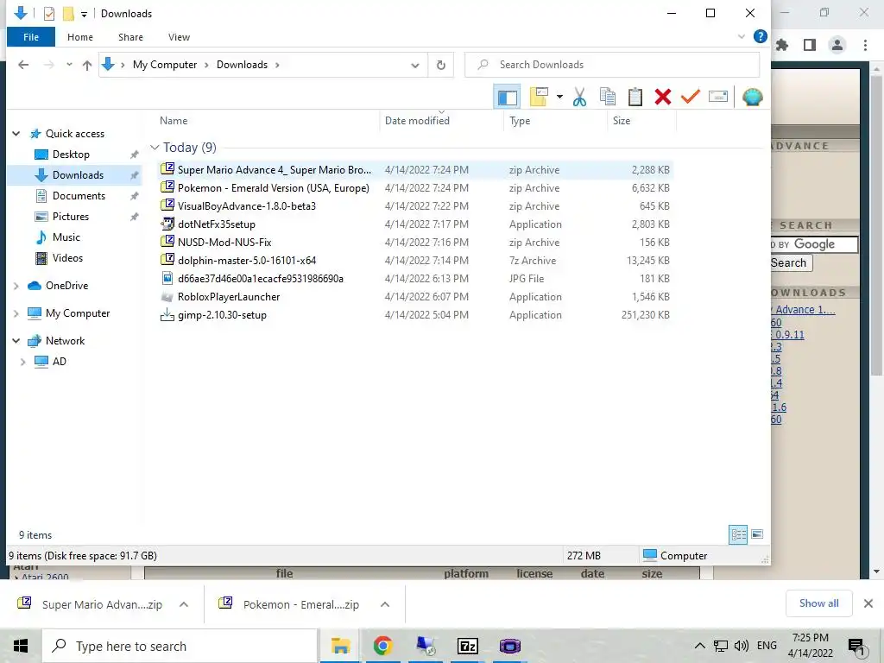This screenshot has height=663, width=884.
Task: Go back with the left arrow
Action: coord(23,65)
